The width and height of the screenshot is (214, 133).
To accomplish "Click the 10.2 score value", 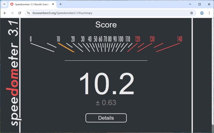I will [x=107, y=84].
